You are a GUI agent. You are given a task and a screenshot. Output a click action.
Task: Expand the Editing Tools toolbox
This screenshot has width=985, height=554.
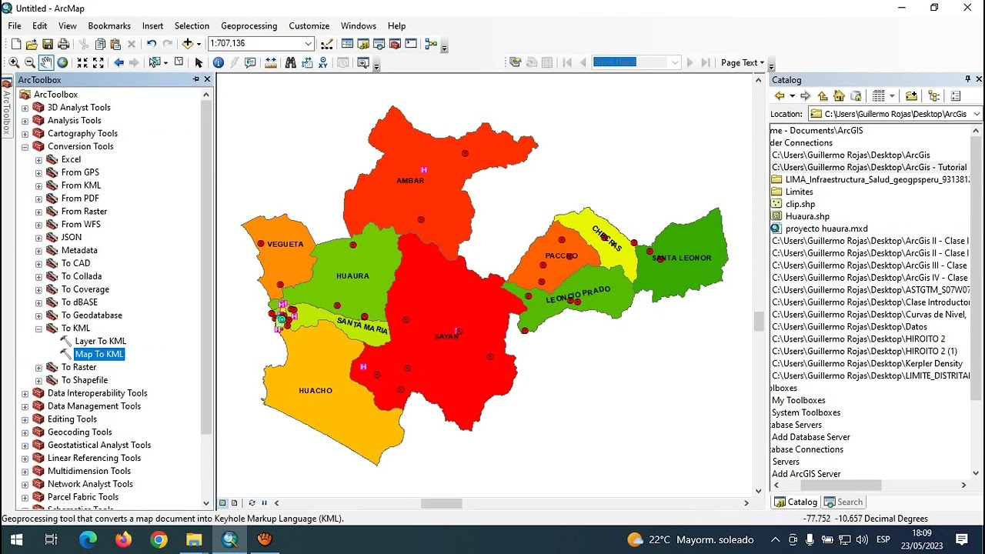point(25,419)
